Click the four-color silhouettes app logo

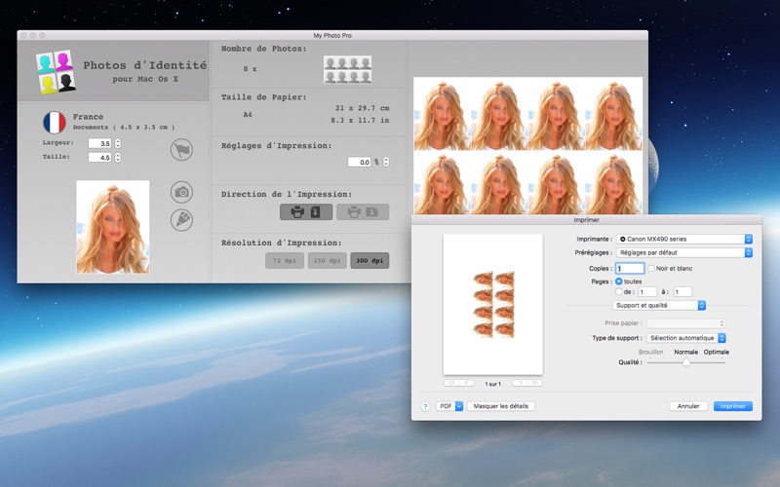click(56, 72)
